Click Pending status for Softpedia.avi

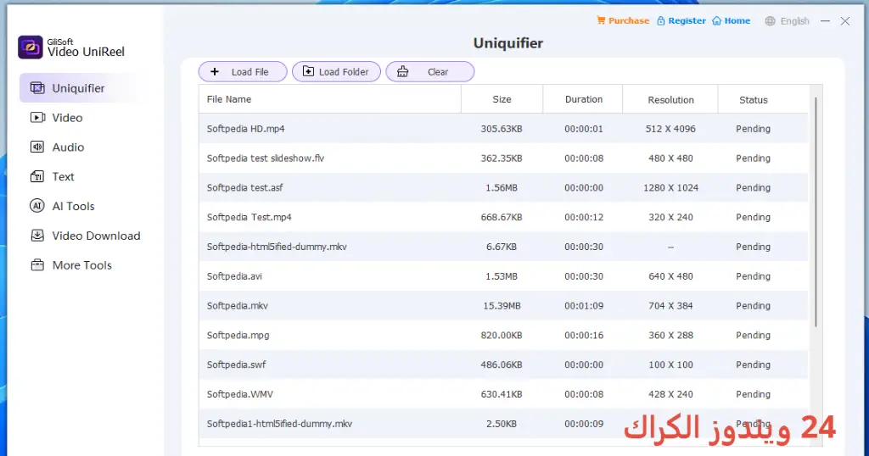coord(754,276)
